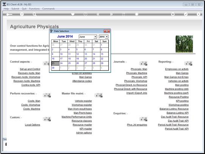Open the month dropdown showing June
This screenshot has width=205, height=154.
[88, 37]
